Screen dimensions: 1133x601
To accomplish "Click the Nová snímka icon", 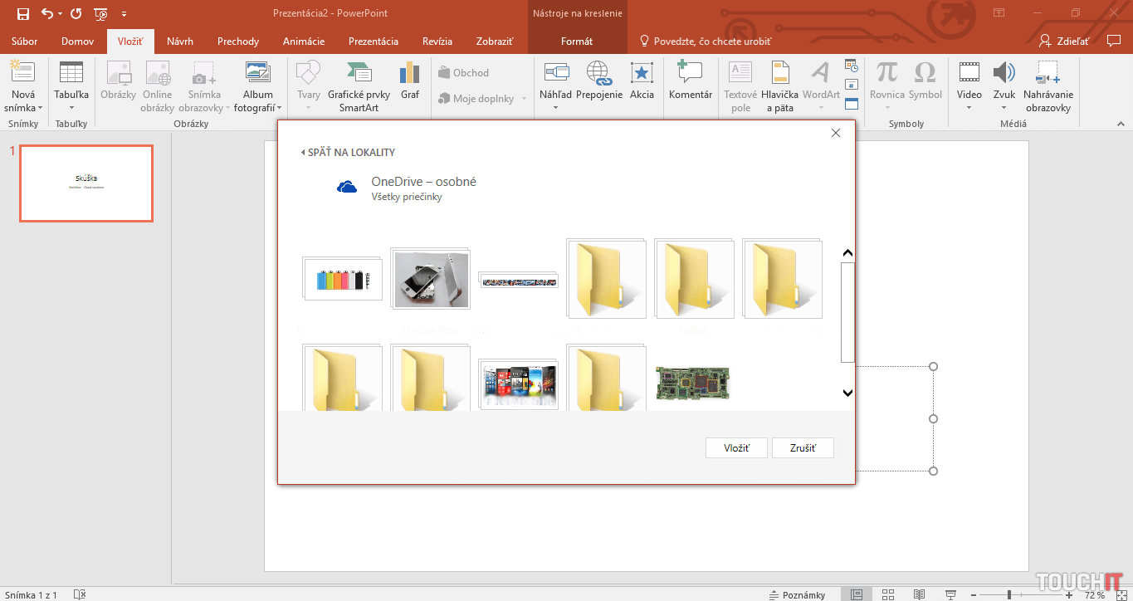I will pyautogui.click(x=22, y=73).
